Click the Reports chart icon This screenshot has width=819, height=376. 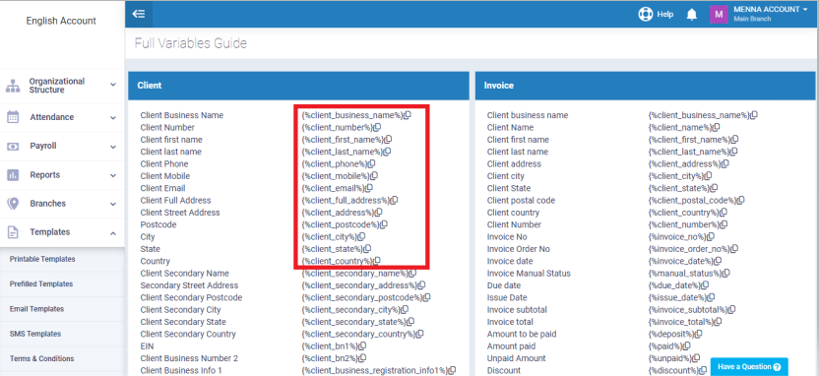click(x=13, y=175)
